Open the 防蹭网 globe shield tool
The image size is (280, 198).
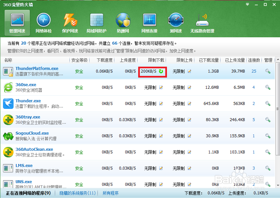coord(123,23)
